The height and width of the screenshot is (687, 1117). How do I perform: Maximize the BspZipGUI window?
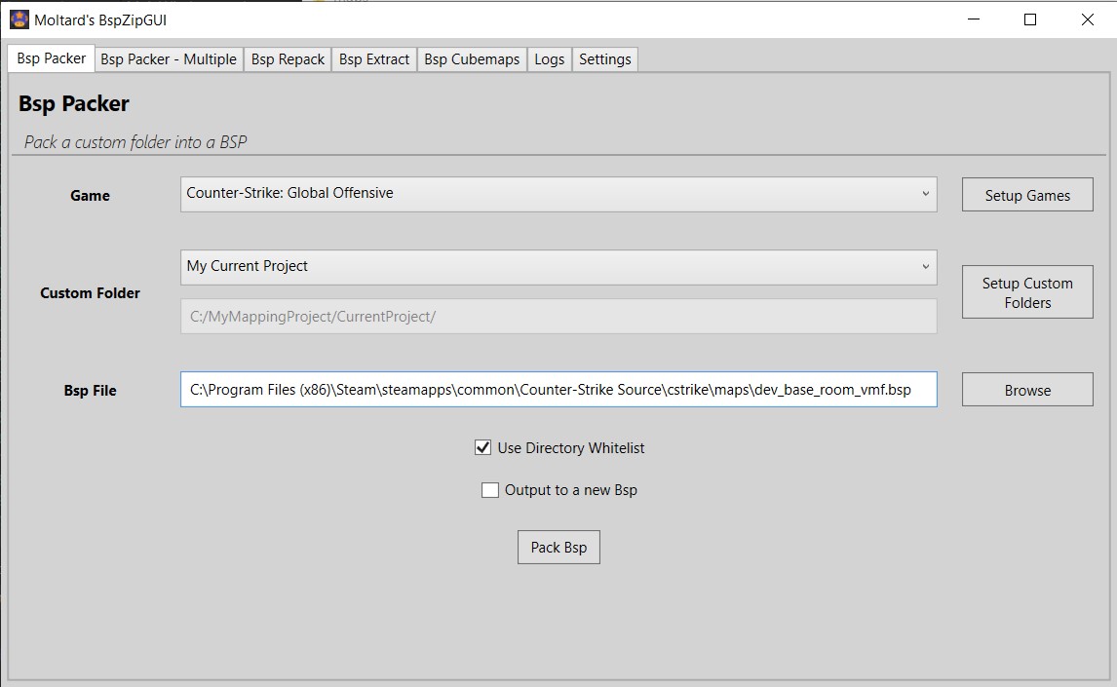coord(1030,19)
